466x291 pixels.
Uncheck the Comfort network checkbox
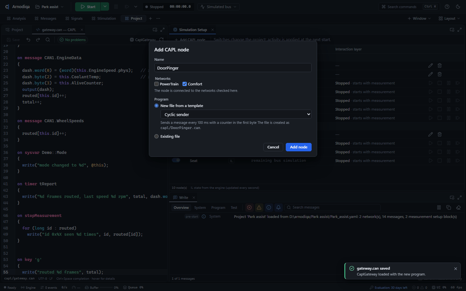(x=184, y=84)
